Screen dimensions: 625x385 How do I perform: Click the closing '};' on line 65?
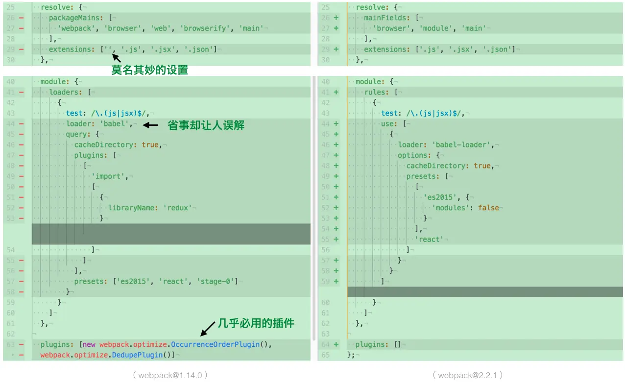point(351,355)
